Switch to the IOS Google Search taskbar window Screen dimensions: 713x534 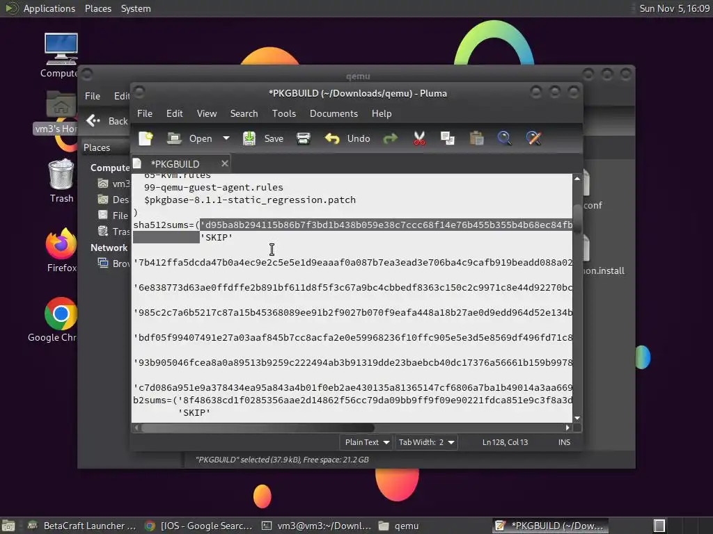[198, 526]
